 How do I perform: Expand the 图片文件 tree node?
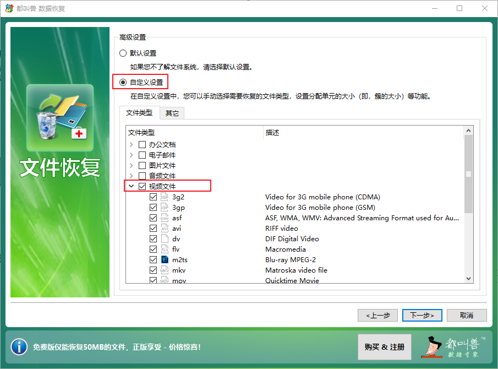132,166
